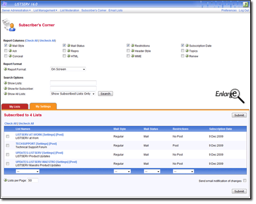Uncheck the Mail Style column checkbox
Image resolution: width=256 pixels, height=204 pixels.
tap(6, 45)
